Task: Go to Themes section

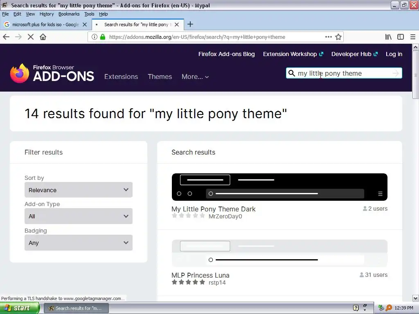Action: pyautogui.click(x=160, y=76)
